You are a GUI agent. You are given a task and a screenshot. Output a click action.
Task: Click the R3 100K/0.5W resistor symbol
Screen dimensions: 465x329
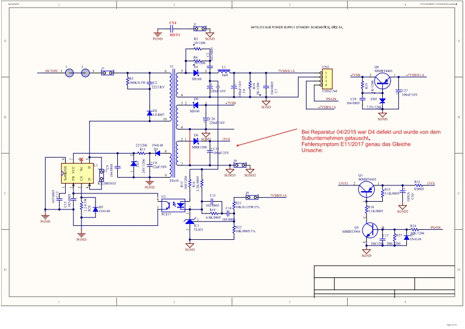click(128, 82)
